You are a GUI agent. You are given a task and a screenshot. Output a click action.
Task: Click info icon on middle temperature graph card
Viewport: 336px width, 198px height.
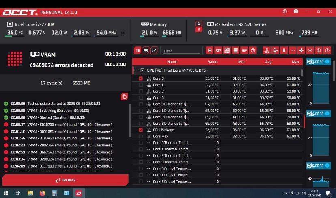pyautogui.click(x=327, y=113)
